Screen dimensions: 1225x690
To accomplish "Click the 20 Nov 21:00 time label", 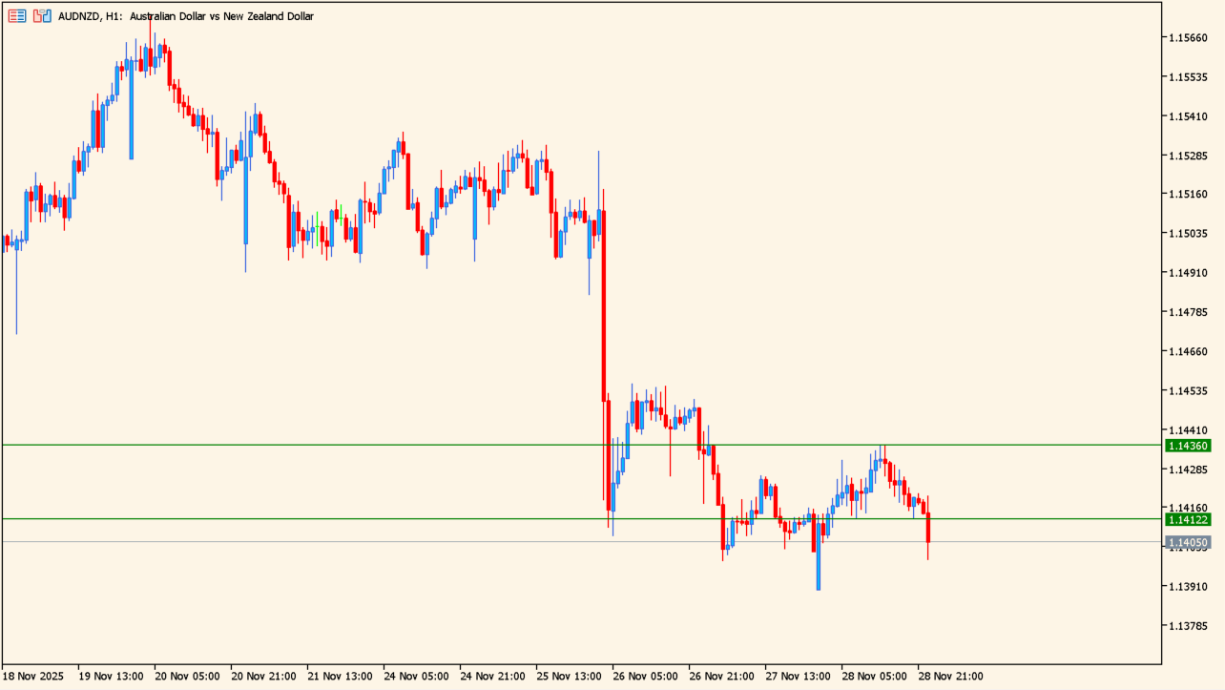I will click(263, 676).
